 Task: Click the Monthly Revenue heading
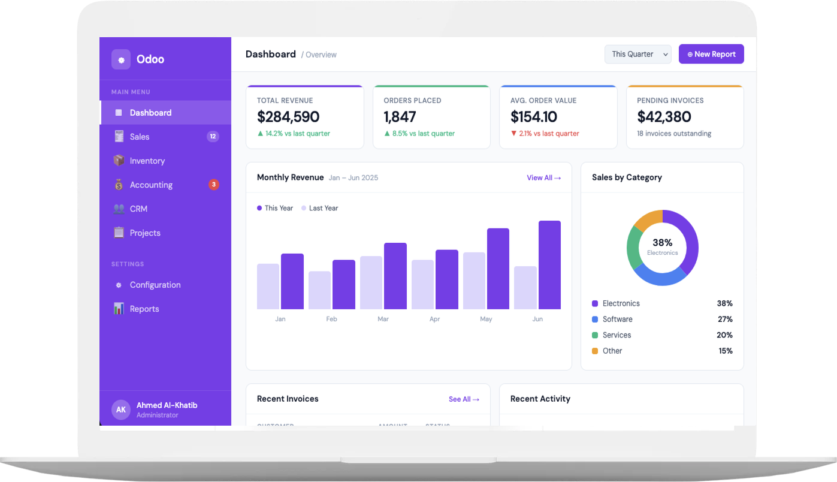pos(290,177)
